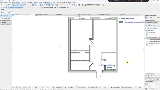160x90 pixels.
Task: Open dropdown beside selection rectangle icon
Action: pos(35,5)
